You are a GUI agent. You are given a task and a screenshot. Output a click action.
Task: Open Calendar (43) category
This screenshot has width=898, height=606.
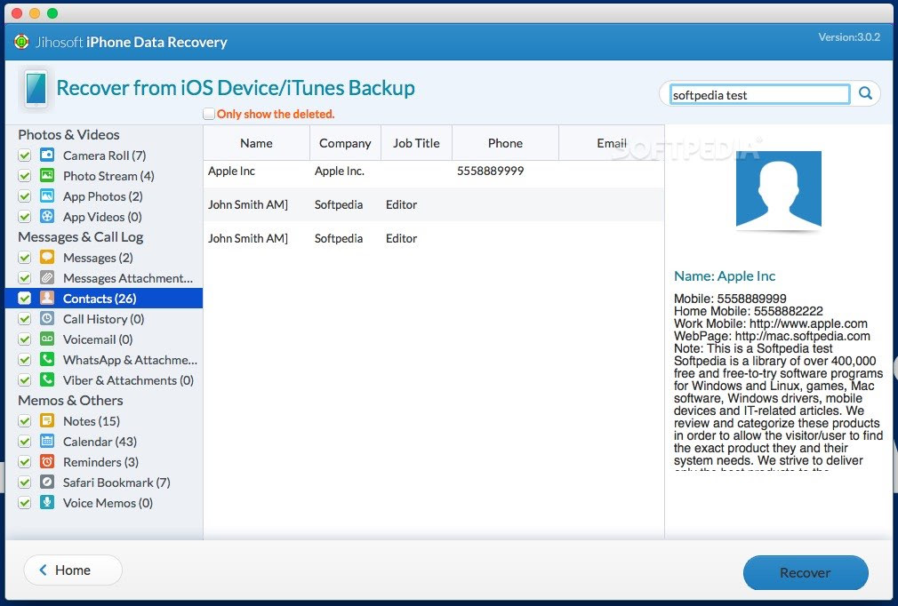pos(100,442)
